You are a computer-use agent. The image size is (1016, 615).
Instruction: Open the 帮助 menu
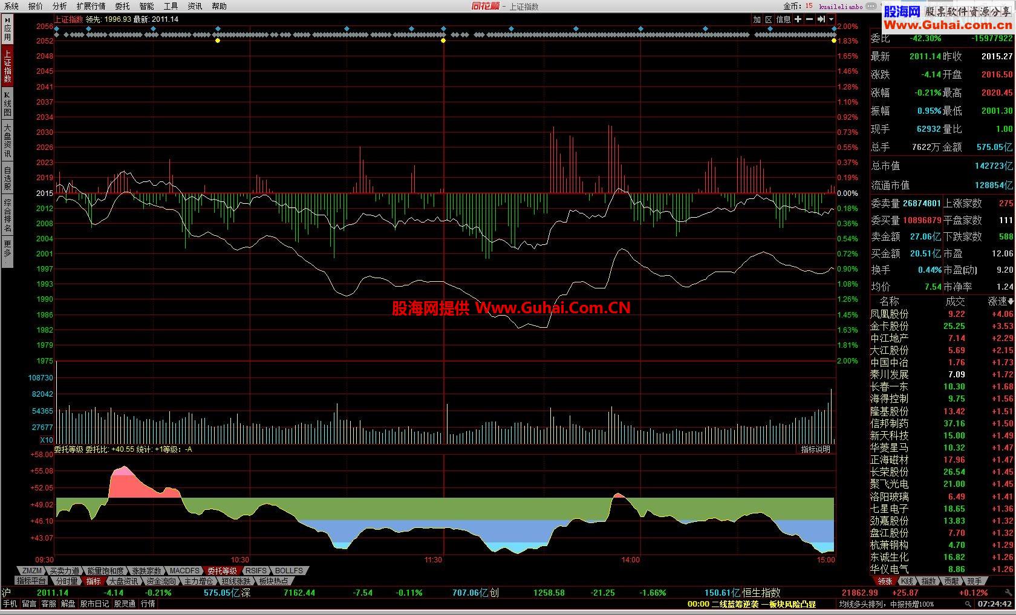point(219,6)
